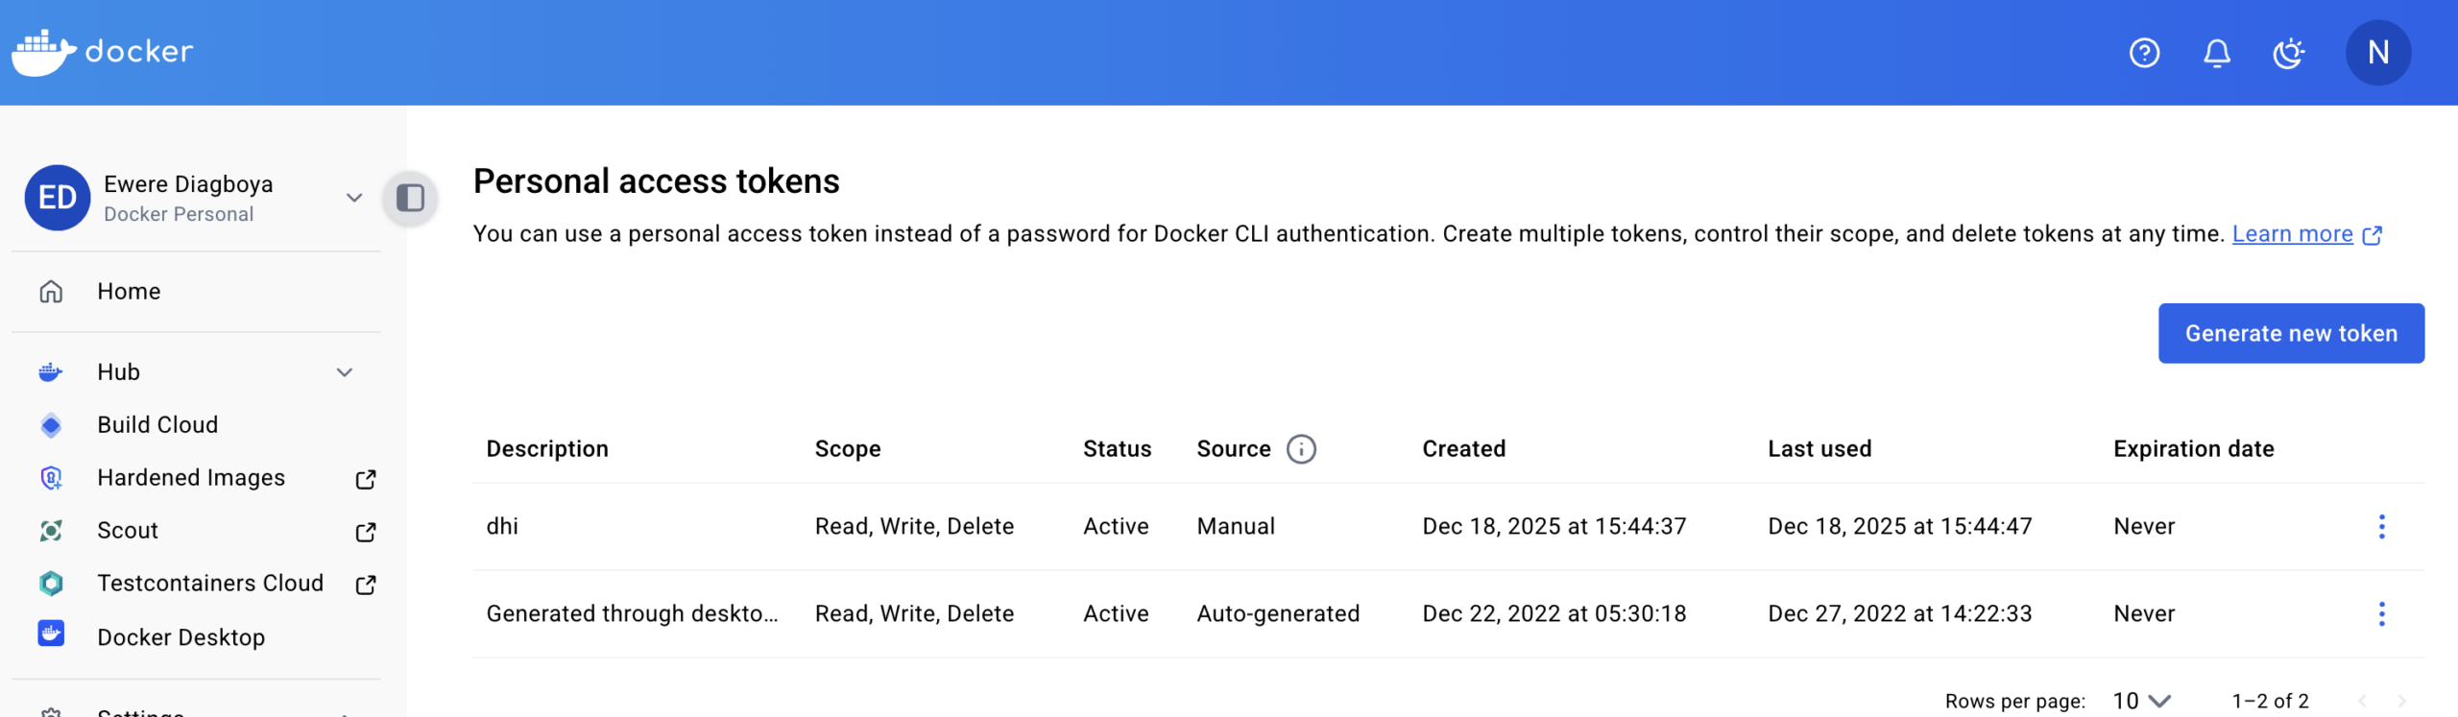The width and height of the screenshot is (2458, 717).
Task: Expand the Ewere Diagboya account switcher
Action: 354,197
